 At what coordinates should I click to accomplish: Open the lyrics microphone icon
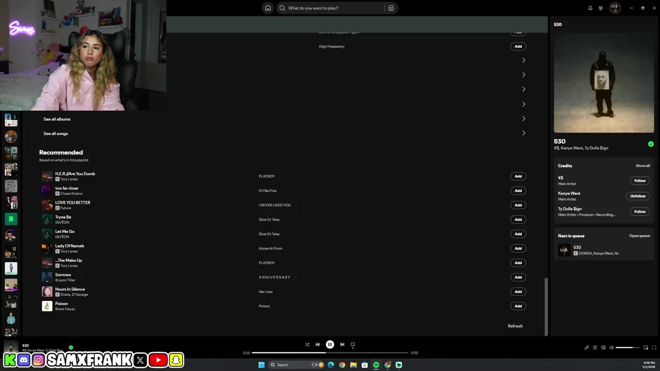click(586, 348)
